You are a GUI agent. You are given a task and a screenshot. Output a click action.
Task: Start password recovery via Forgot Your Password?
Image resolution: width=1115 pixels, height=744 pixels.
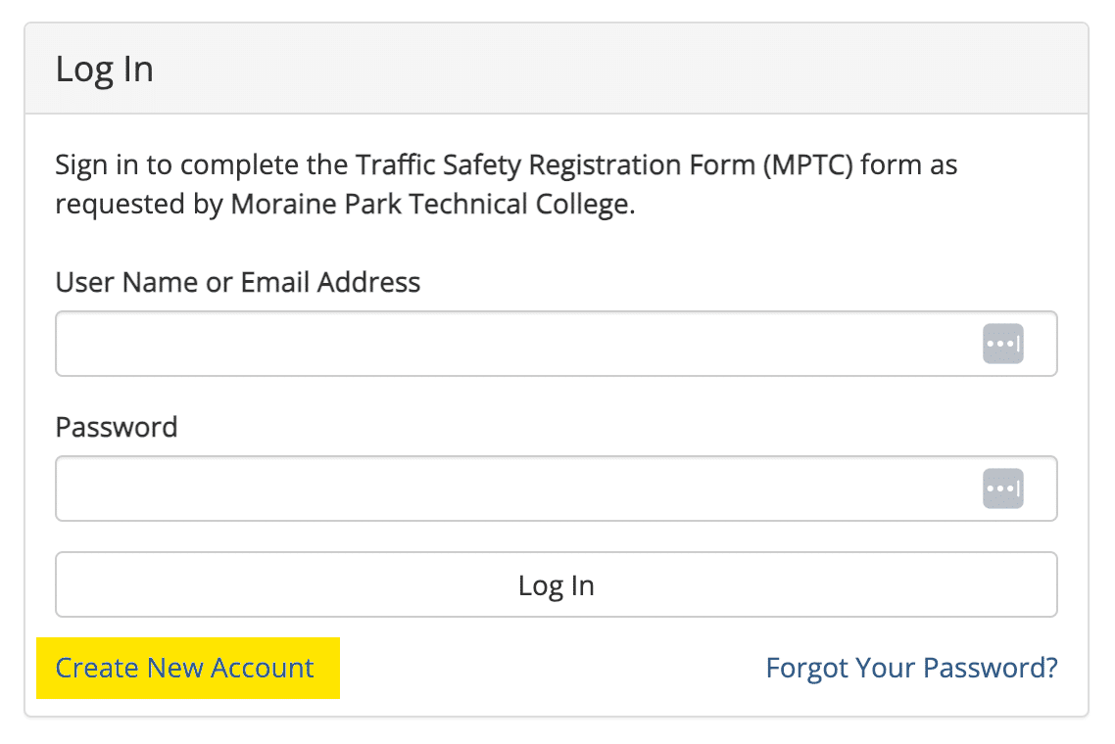[911, 669]
